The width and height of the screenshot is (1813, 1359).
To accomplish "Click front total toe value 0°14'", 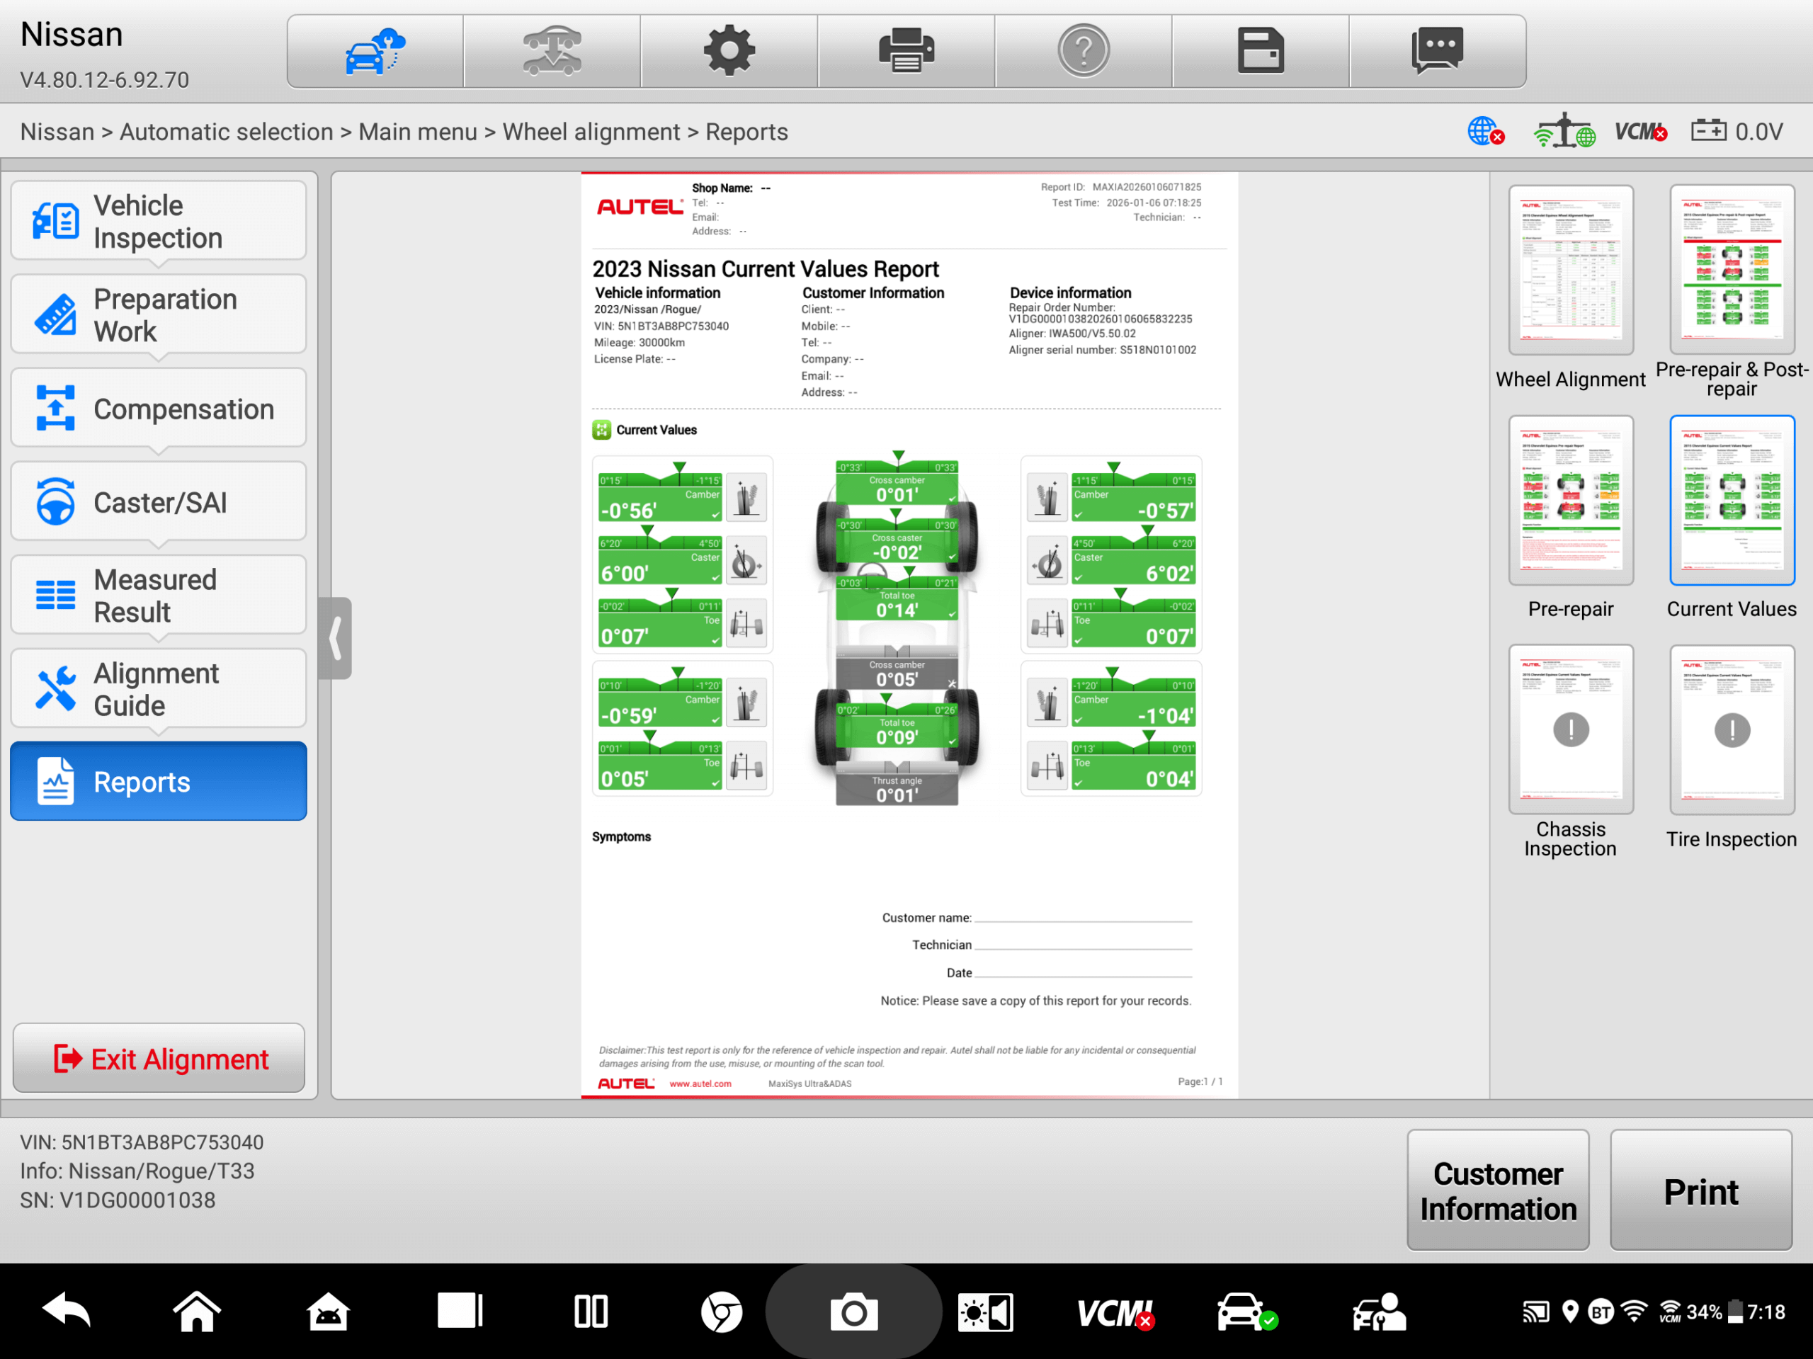I will pyautogui.click(x=897, y=610).
